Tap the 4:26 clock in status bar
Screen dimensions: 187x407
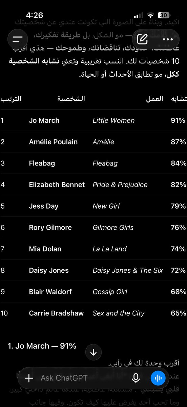[35, 15]
